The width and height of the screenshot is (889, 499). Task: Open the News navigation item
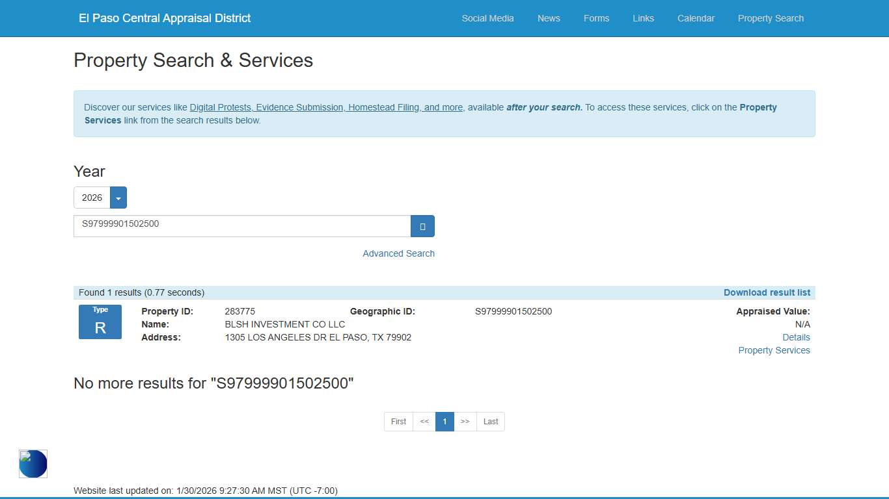pyautogui.click(x=549, y=18)
